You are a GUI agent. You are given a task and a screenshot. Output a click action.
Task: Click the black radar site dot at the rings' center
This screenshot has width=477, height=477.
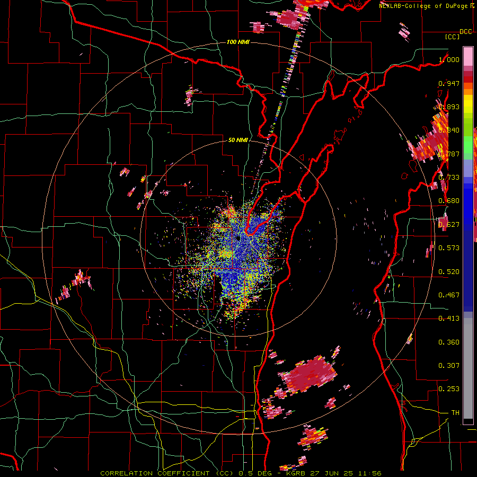point(238,238)
